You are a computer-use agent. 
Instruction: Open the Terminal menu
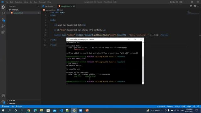point(42,2)
